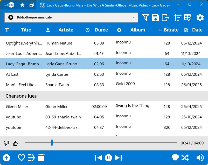Click artist Human Nature cell
208x165 pixels.
coord(59,43)
